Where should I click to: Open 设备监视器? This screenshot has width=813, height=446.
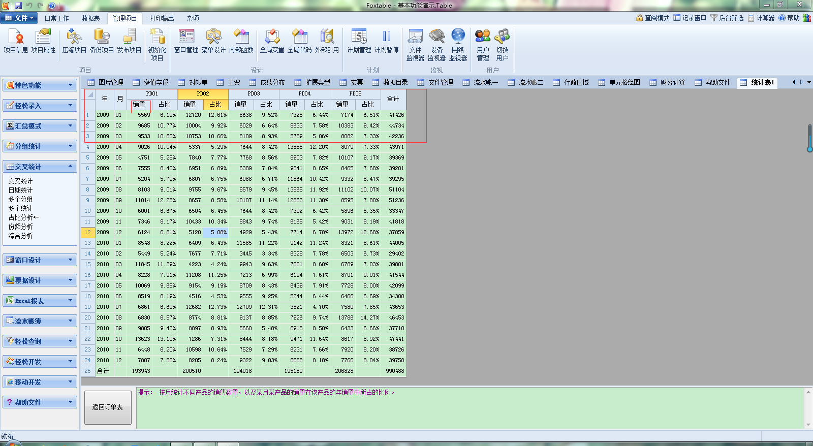tap(436, 45)
